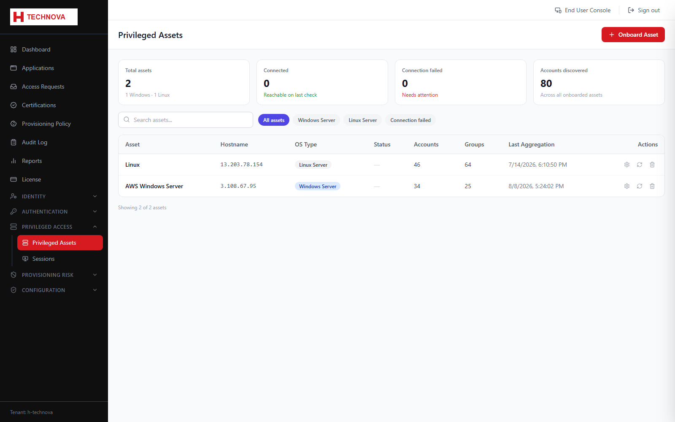Screen dimensions: 675x422
Task: Open settings for AWS Windows Server
Action: 627,186
